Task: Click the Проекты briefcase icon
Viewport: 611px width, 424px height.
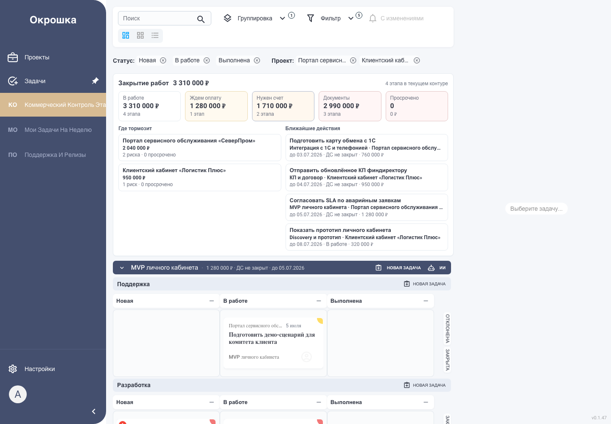Action: click(13, 57)
